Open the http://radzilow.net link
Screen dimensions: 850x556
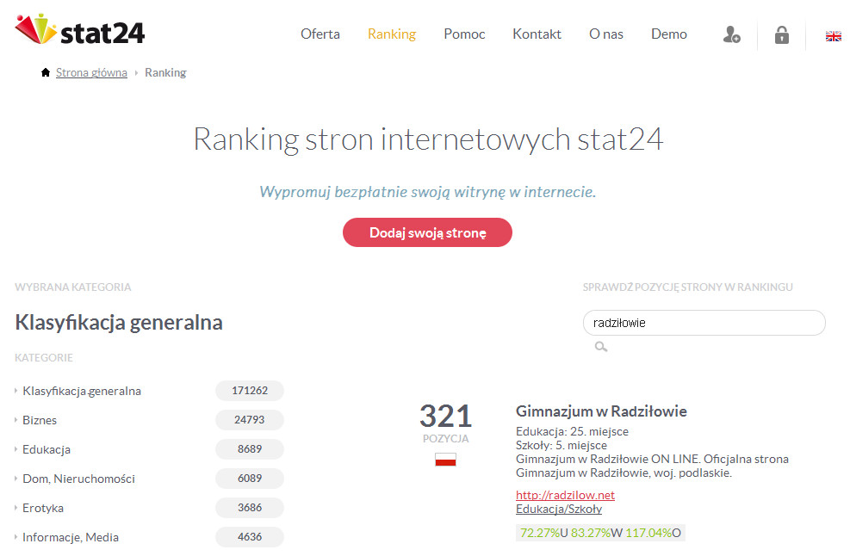click(566, 495)
